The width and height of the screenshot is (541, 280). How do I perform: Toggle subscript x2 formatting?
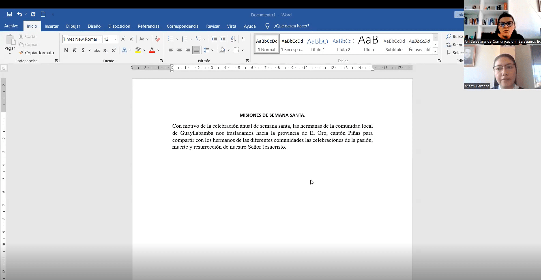coord(105,50)
